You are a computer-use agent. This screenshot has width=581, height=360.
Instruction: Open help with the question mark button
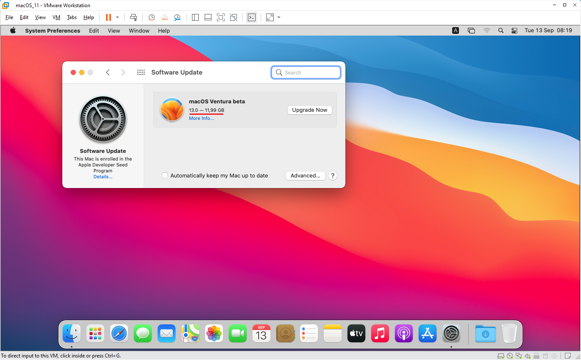[333, 176]
